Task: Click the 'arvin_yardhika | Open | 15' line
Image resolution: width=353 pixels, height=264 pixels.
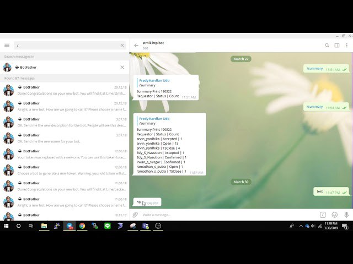Action: 157,144
